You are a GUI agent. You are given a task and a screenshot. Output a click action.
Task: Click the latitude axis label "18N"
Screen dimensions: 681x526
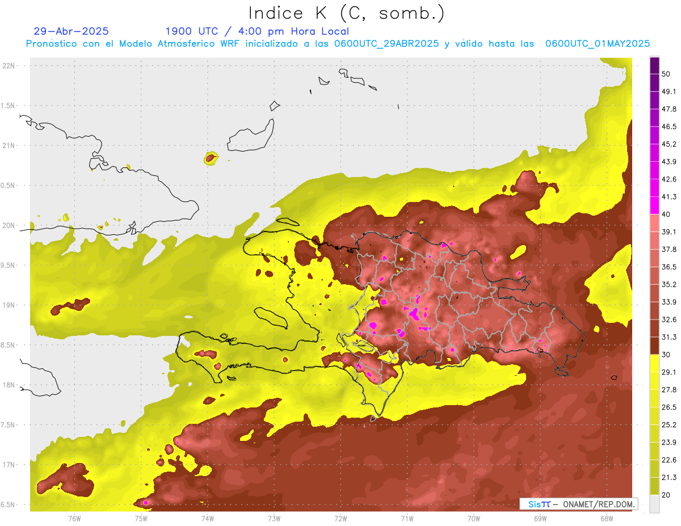tap(10, 385)
